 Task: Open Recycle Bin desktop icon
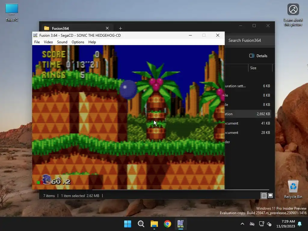pyautogui.click(x=293, y=189)
